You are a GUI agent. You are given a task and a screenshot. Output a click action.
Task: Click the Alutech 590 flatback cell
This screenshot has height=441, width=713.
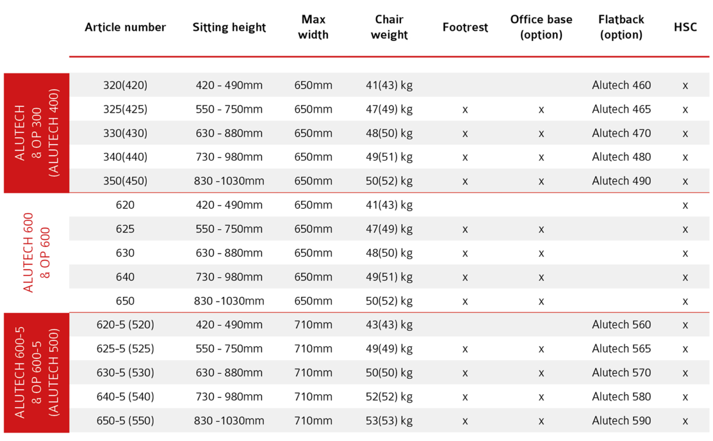pos(621,421)
